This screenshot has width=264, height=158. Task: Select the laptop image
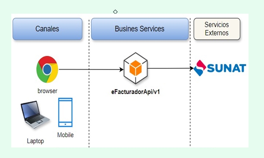[x=35, y=115]
